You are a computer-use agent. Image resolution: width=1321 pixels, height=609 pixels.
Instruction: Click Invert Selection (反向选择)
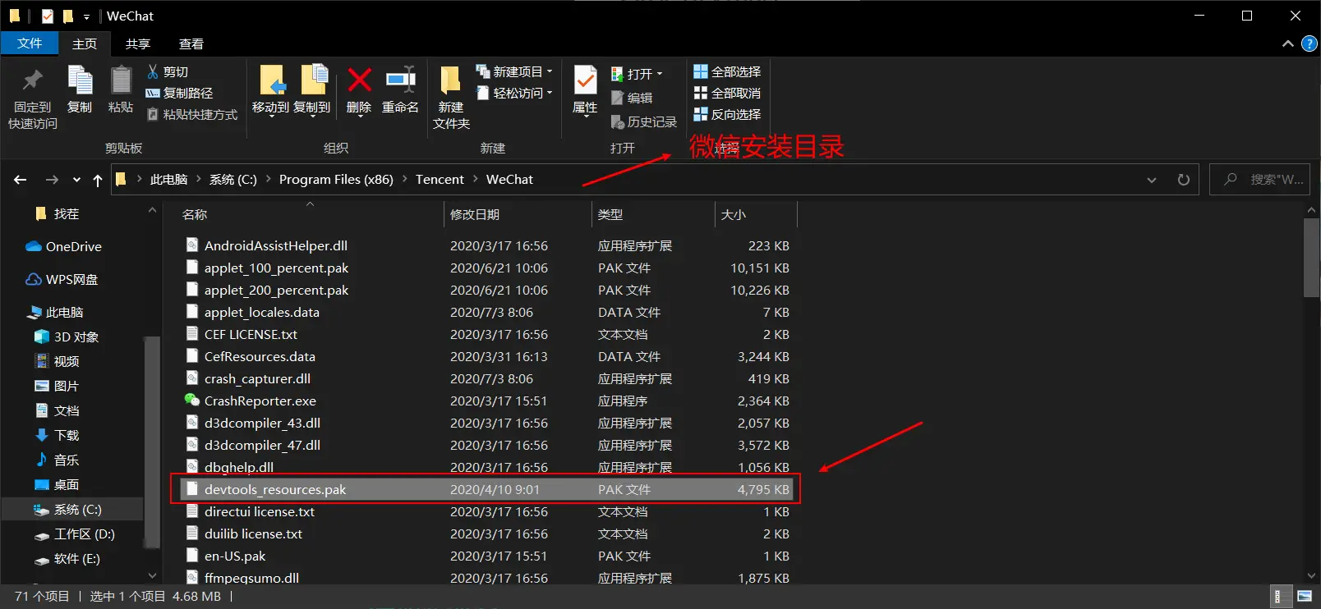pyautogui.click(x=727, y=114)
